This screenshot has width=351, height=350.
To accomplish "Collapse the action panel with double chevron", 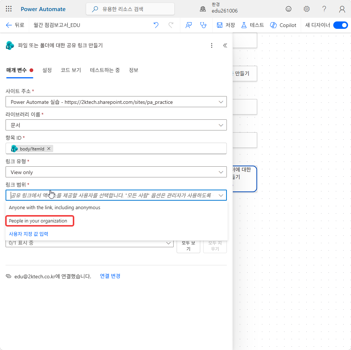I will [225, 45].
